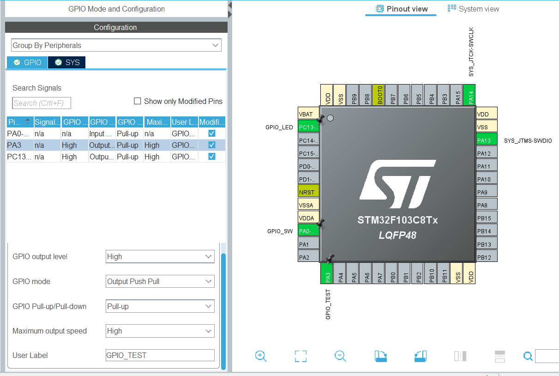
Task: Switch to the GPIO tab
Action: 27,62
